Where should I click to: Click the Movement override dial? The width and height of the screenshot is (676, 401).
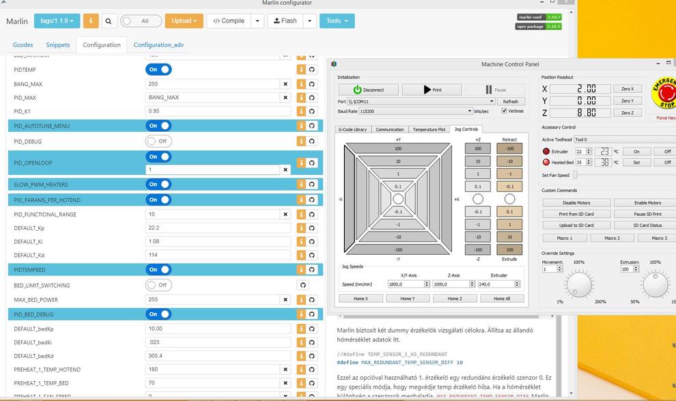(579, 285)
